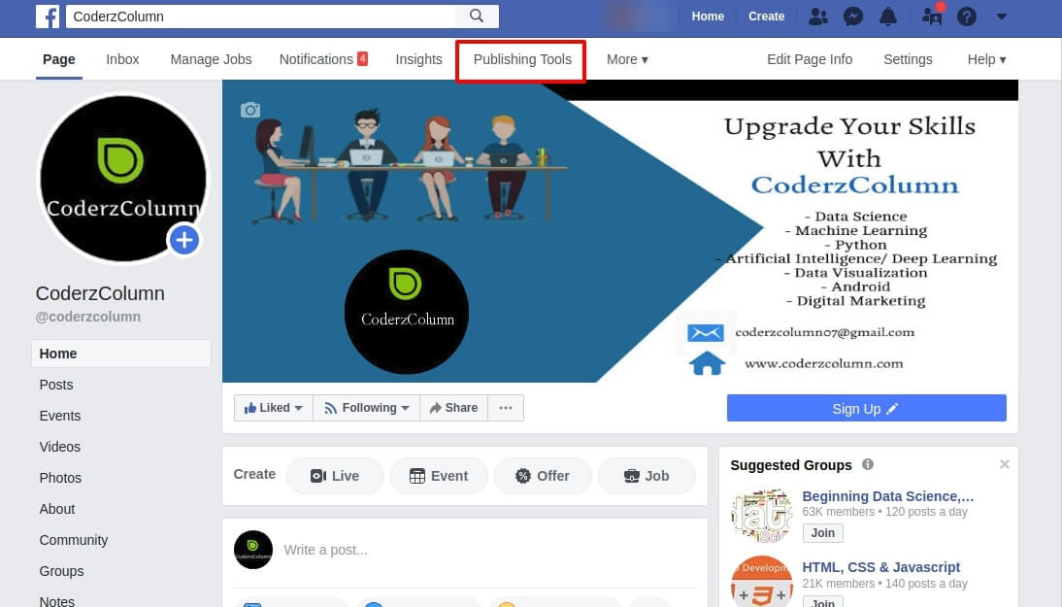Select Events in the left sidebar
Image resolution: width=1062 pixels, height=607 pixels.
pyautogui.click(x=59, y=416)
